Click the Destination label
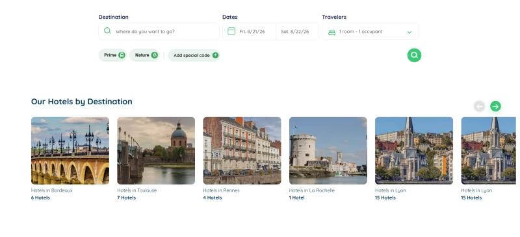Screen dimensions: 520x237 113,17
